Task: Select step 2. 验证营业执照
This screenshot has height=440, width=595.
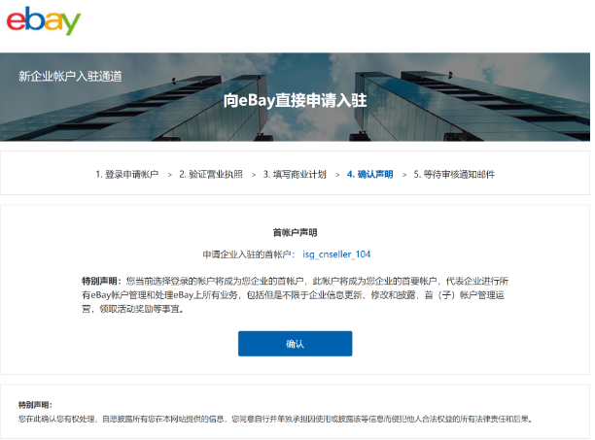Action: click(x=211, y=174)
